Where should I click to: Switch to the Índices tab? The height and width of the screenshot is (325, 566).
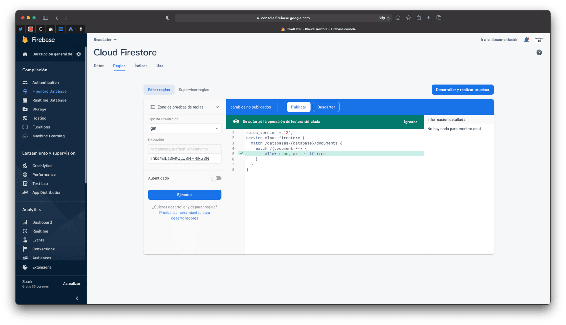click(141, 66)
